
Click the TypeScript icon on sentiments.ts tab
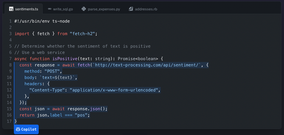pyautogui.click(x=11, y=9)
